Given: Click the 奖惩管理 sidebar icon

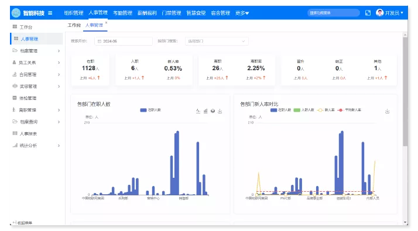Looking at the screenshot, I should tap(15, 86).
